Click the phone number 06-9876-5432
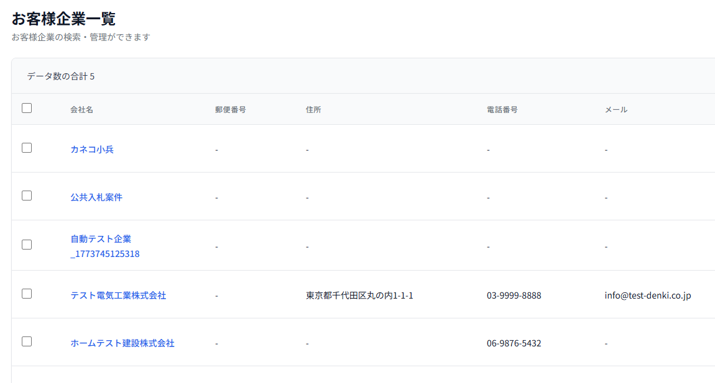Screen dimensions: 715x383 pos(514,343)
